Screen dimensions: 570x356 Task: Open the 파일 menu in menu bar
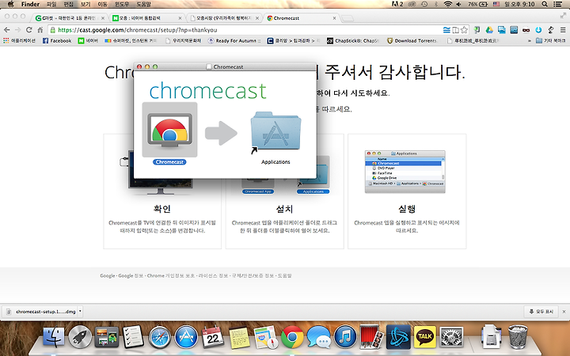[51, 4]
